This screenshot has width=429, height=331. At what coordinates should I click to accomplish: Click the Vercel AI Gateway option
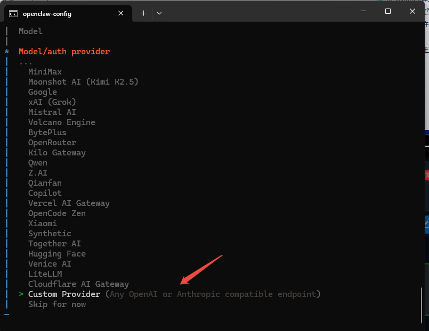[69, 203]
